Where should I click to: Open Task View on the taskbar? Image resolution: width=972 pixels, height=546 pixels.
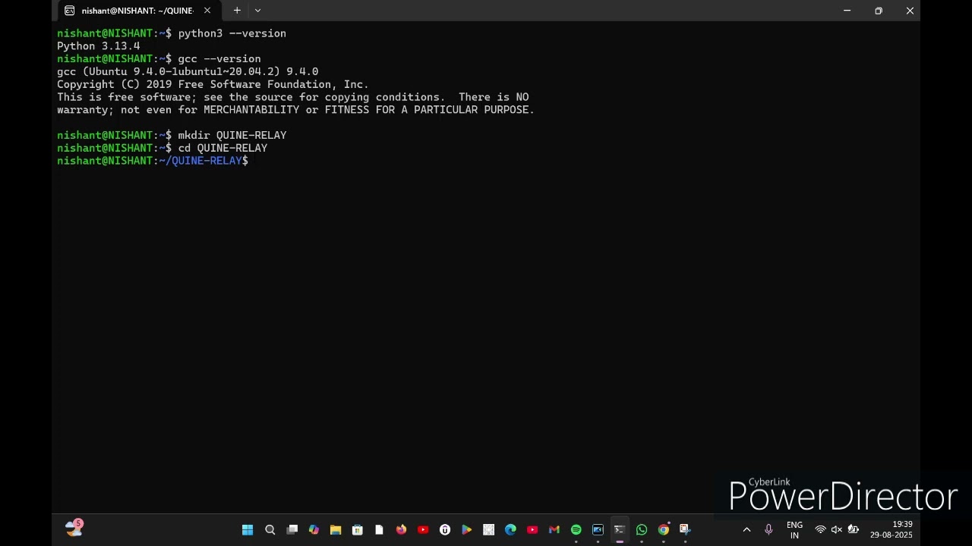click(x=292, y=529)
